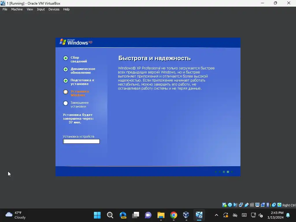Click the display status icon

[x=257, y=205]
